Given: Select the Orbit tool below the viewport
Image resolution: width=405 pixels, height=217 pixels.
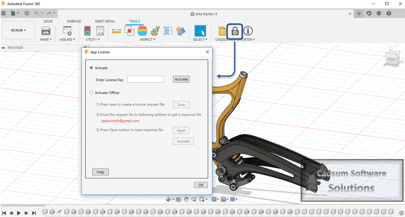Looking at the screenshot, I should (168, 199).
